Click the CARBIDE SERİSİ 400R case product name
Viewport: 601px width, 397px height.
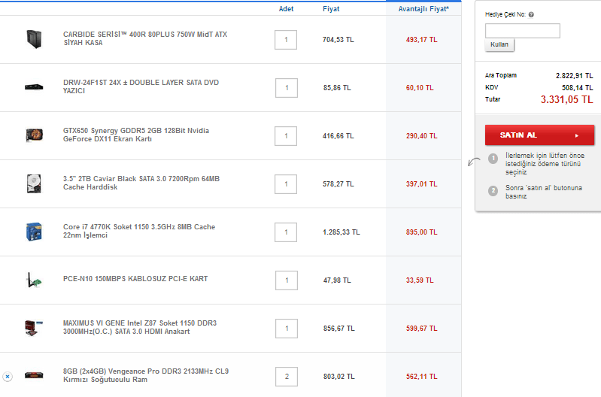pyautogui.click(x=145, y=38)
